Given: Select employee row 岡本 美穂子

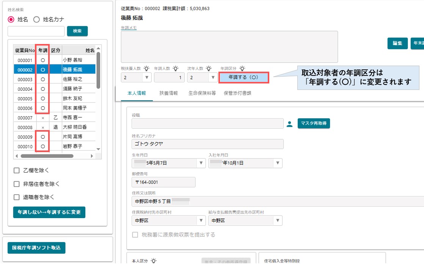Looking at the screenshot, I should (55, 108).
